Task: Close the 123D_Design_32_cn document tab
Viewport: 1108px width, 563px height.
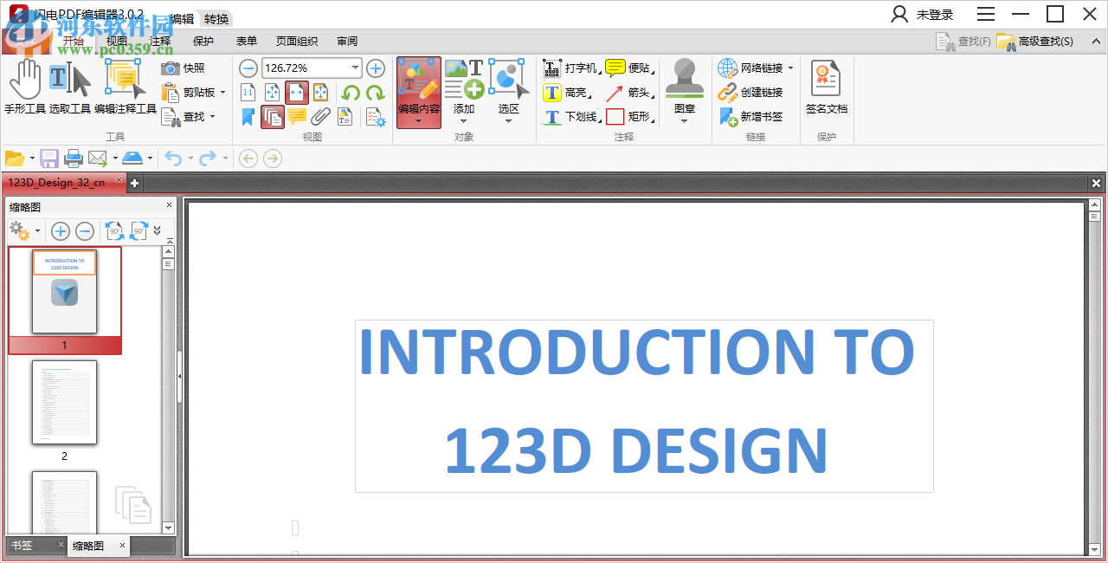Action: 119,181
